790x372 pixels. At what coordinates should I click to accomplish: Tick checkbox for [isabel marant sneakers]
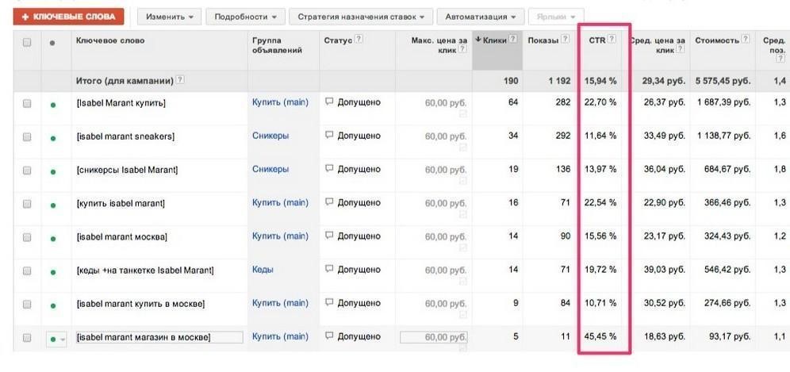[x=27, y=136]
